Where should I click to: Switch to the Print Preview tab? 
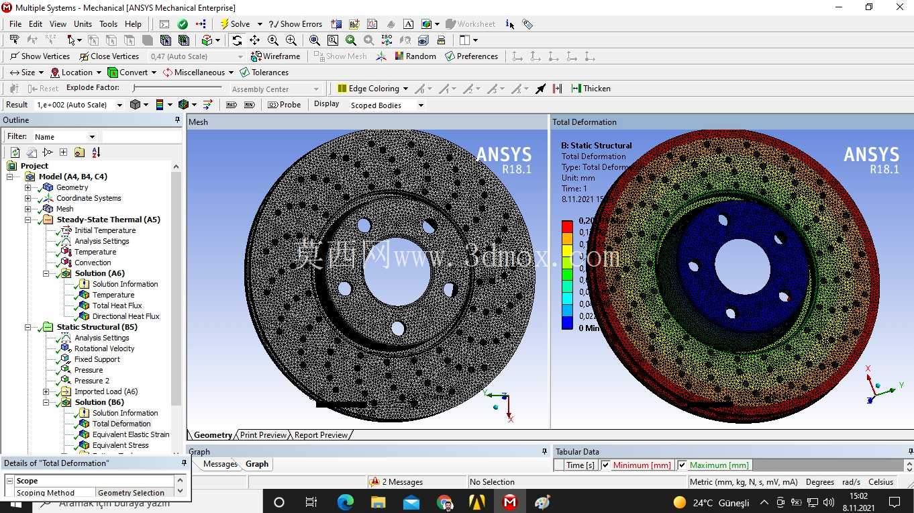263,435
